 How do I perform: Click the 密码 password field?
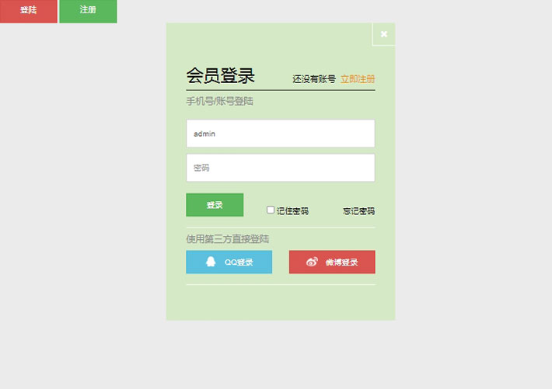click(x=281, y=168)
